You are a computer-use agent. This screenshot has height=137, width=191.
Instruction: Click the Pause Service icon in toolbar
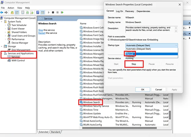pos(57,12)
